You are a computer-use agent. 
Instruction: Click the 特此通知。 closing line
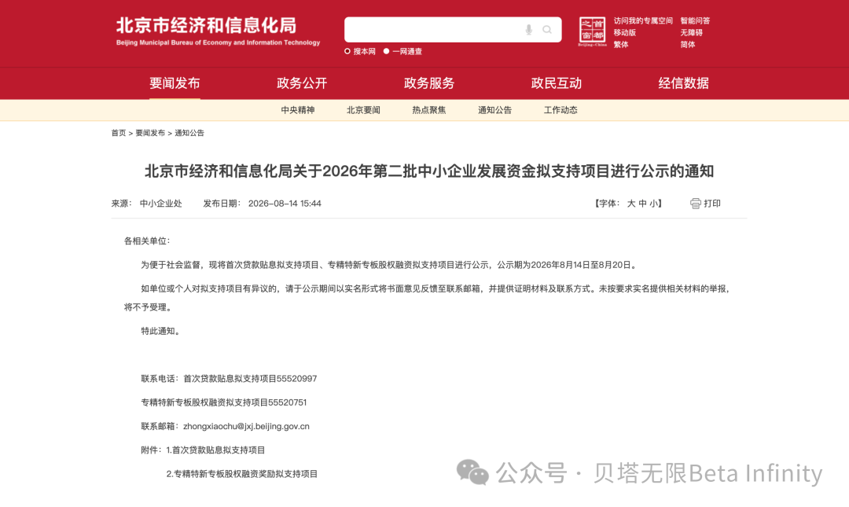160,331
